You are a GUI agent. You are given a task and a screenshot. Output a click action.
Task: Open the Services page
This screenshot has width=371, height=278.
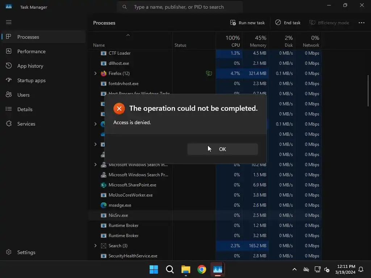point(43,124)
